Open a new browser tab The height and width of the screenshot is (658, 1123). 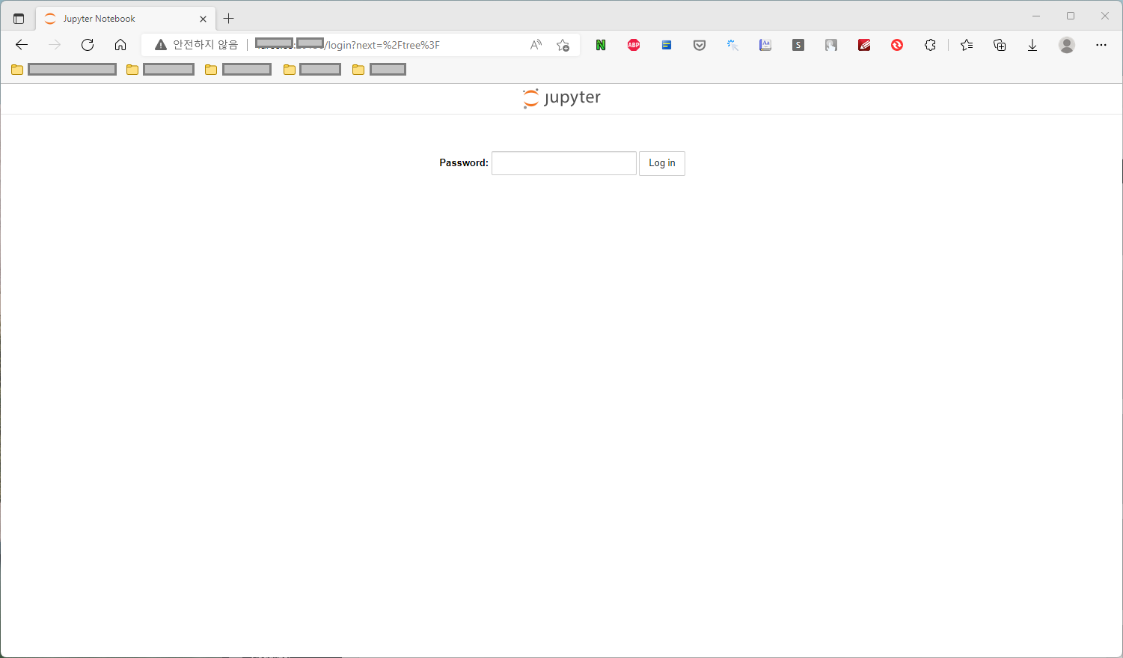pyautogui.click(x=229, y=19)
